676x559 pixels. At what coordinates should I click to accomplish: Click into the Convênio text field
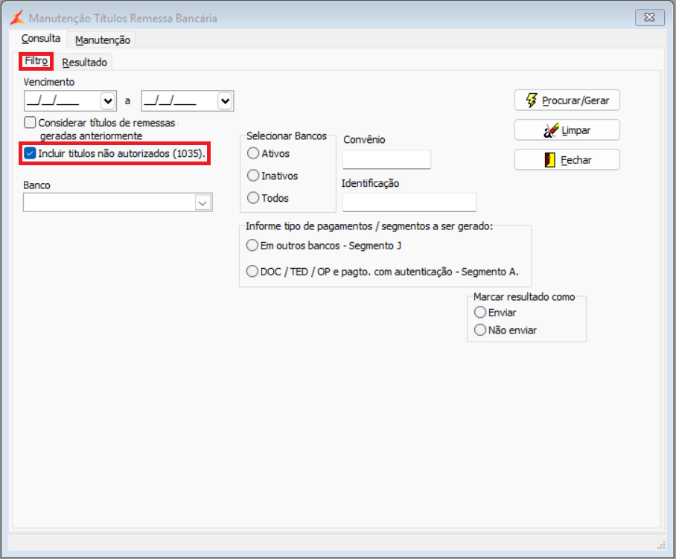(386, 159)
